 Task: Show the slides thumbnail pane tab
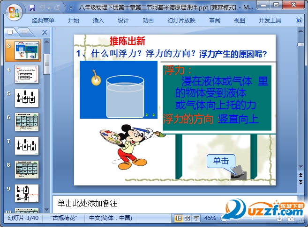10,32
